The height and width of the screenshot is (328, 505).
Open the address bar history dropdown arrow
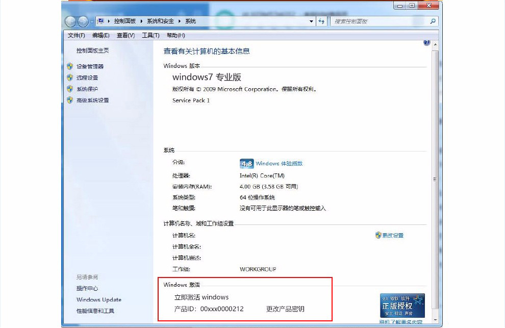point(311,21)
